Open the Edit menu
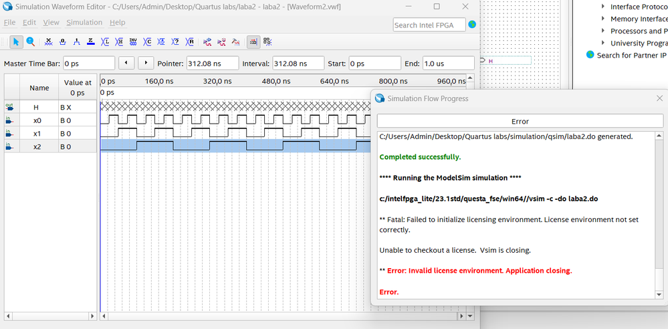Viewport: 668px width, 329px height. [29, 22]
